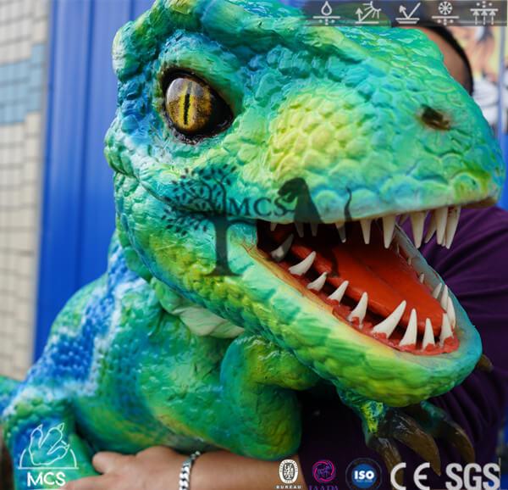Click the reflective arrow surface icon
The image size is (508, 490).
(x=408, y=13)
